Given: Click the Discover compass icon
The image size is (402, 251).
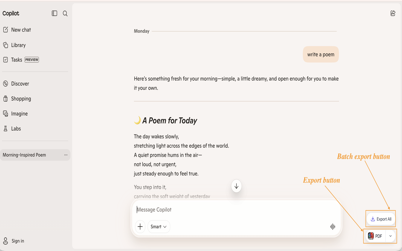Looking at the screenshot, I should 6,84.
